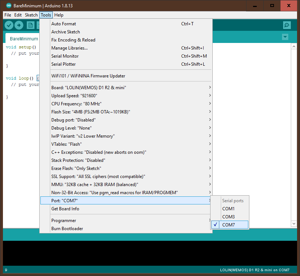This screenshot has height=276, width=300.
Task: Click Get Board Info
Action: (x=126, y=208)
